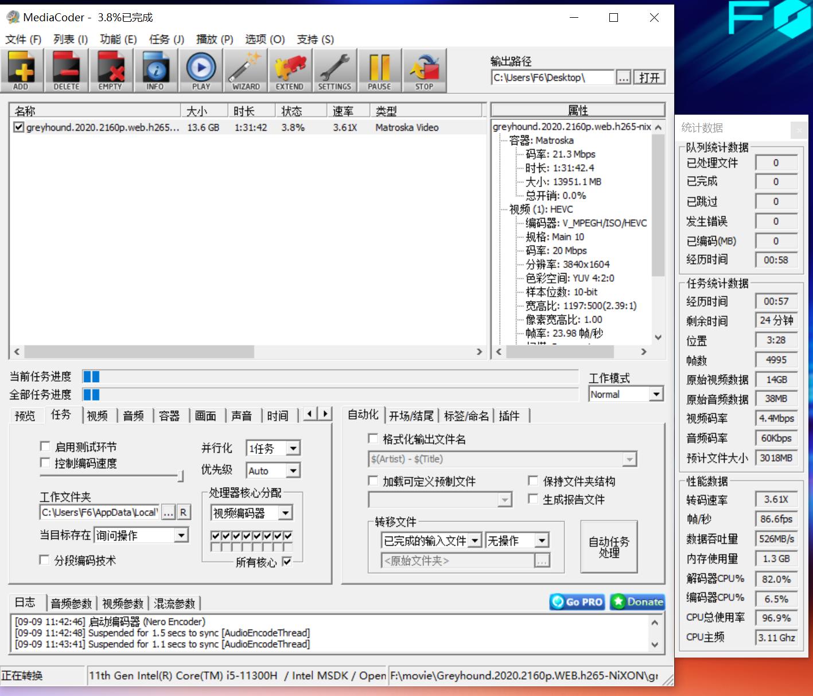Click the 自动任务处理 button
Image resolution: width=813 pixels, height=696 pixels.
tap(609, 547)
